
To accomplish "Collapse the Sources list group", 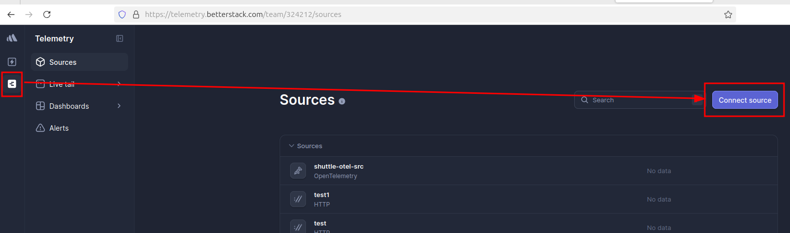I will click(x=292, y=146).
